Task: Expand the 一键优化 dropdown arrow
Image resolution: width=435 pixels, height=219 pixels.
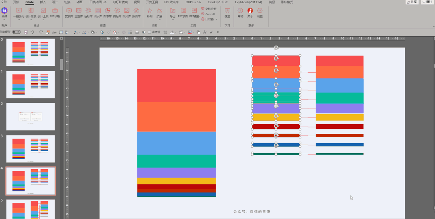Action: (x=19, y=20)
